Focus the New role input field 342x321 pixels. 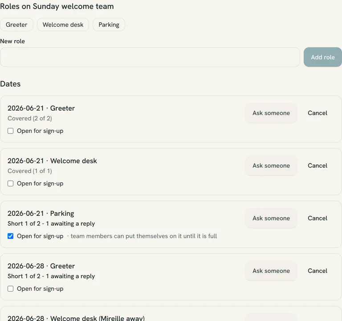150,57
